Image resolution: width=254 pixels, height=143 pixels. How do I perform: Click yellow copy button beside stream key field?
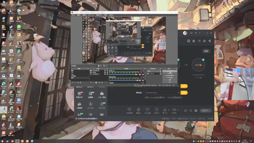(184, 93)
